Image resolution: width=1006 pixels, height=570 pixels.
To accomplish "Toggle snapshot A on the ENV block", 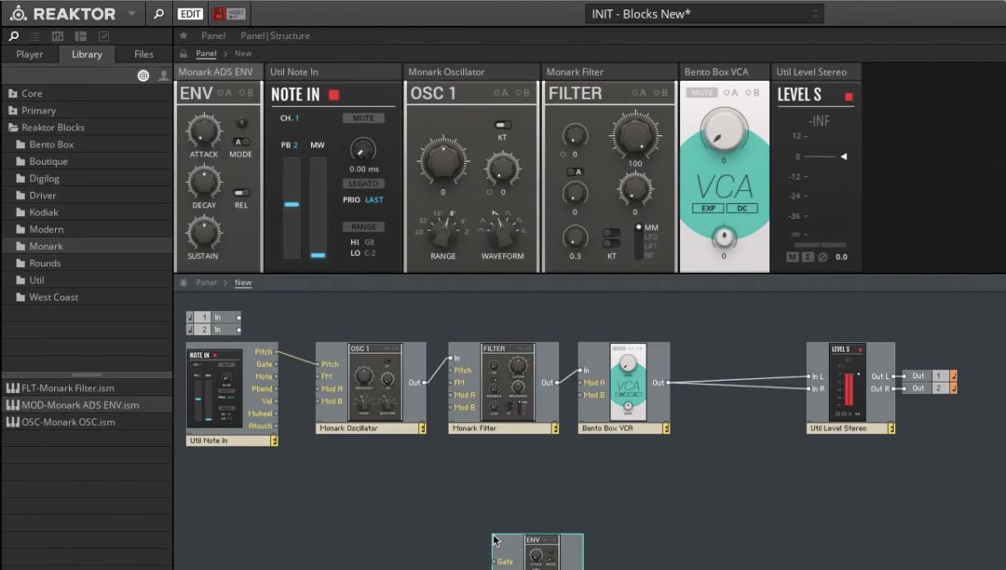I will (224, 93).
